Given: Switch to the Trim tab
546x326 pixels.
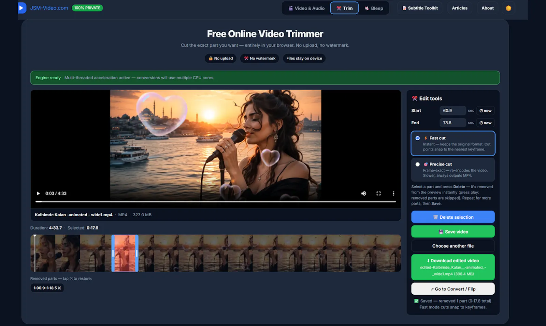Looking at the screenshot, I should pyautogui.click(x=344, y=8).
